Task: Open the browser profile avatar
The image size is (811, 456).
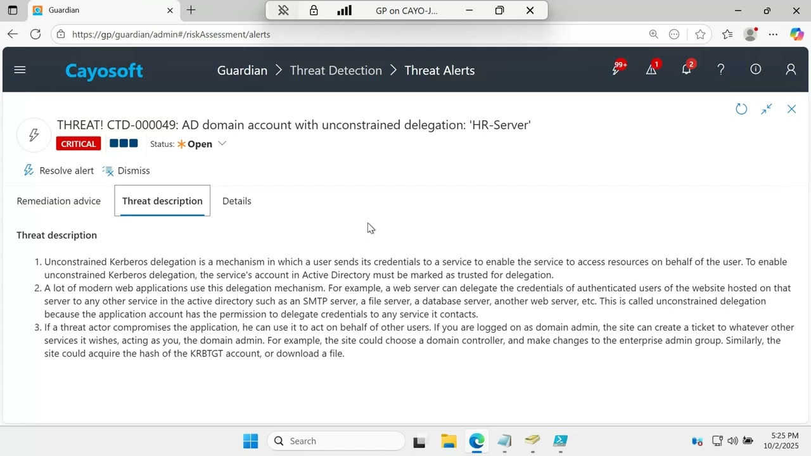Action: coord(751,34)
